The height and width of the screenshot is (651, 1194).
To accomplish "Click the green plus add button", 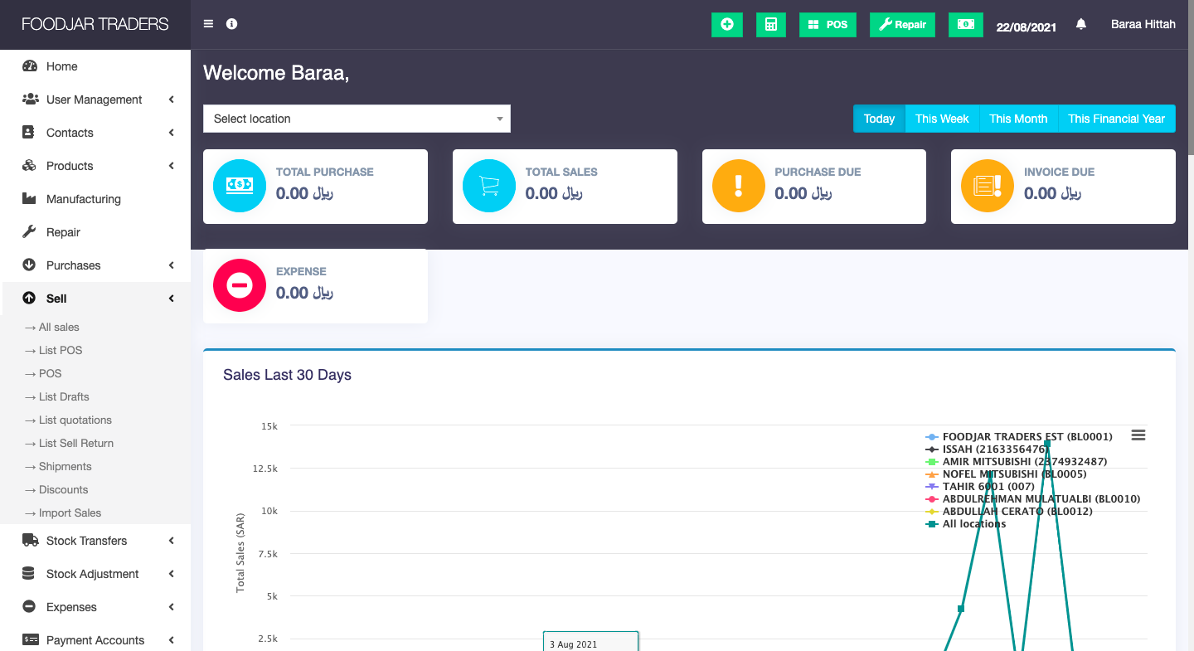I will coord(727,25).
